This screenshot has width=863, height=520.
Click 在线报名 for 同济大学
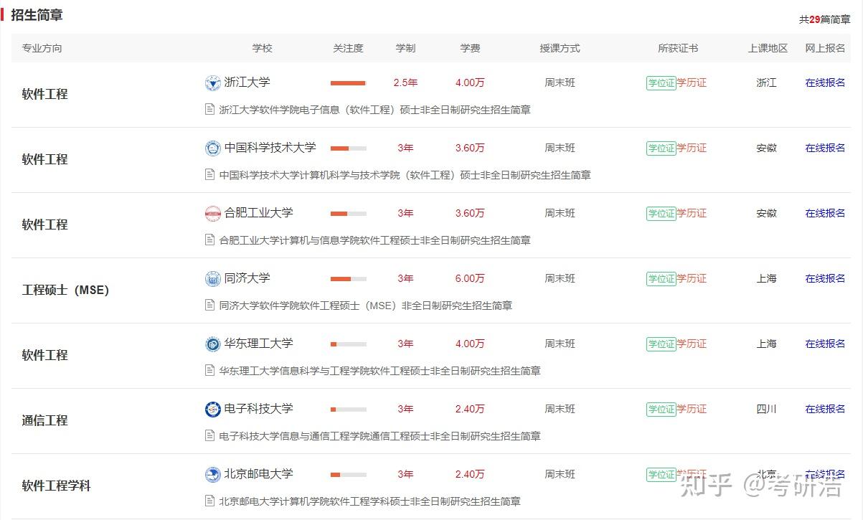tap(825, 278)
